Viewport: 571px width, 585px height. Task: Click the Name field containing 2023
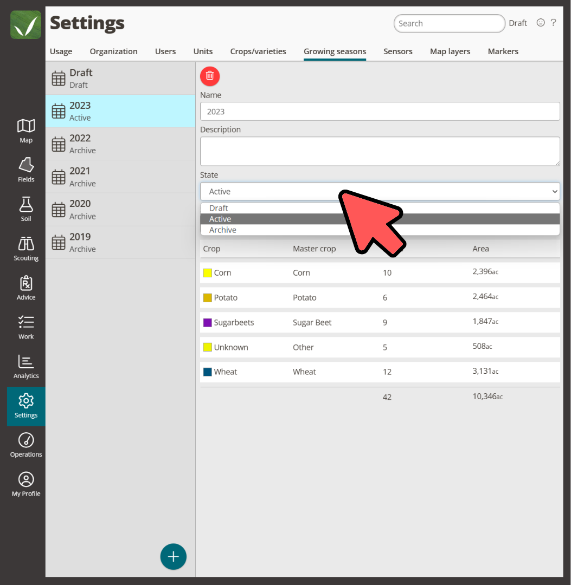coord(380,112)
